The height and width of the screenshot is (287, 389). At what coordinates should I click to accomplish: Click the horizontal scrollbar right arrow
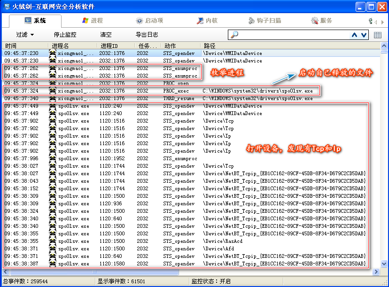click(x=376, y=272)
